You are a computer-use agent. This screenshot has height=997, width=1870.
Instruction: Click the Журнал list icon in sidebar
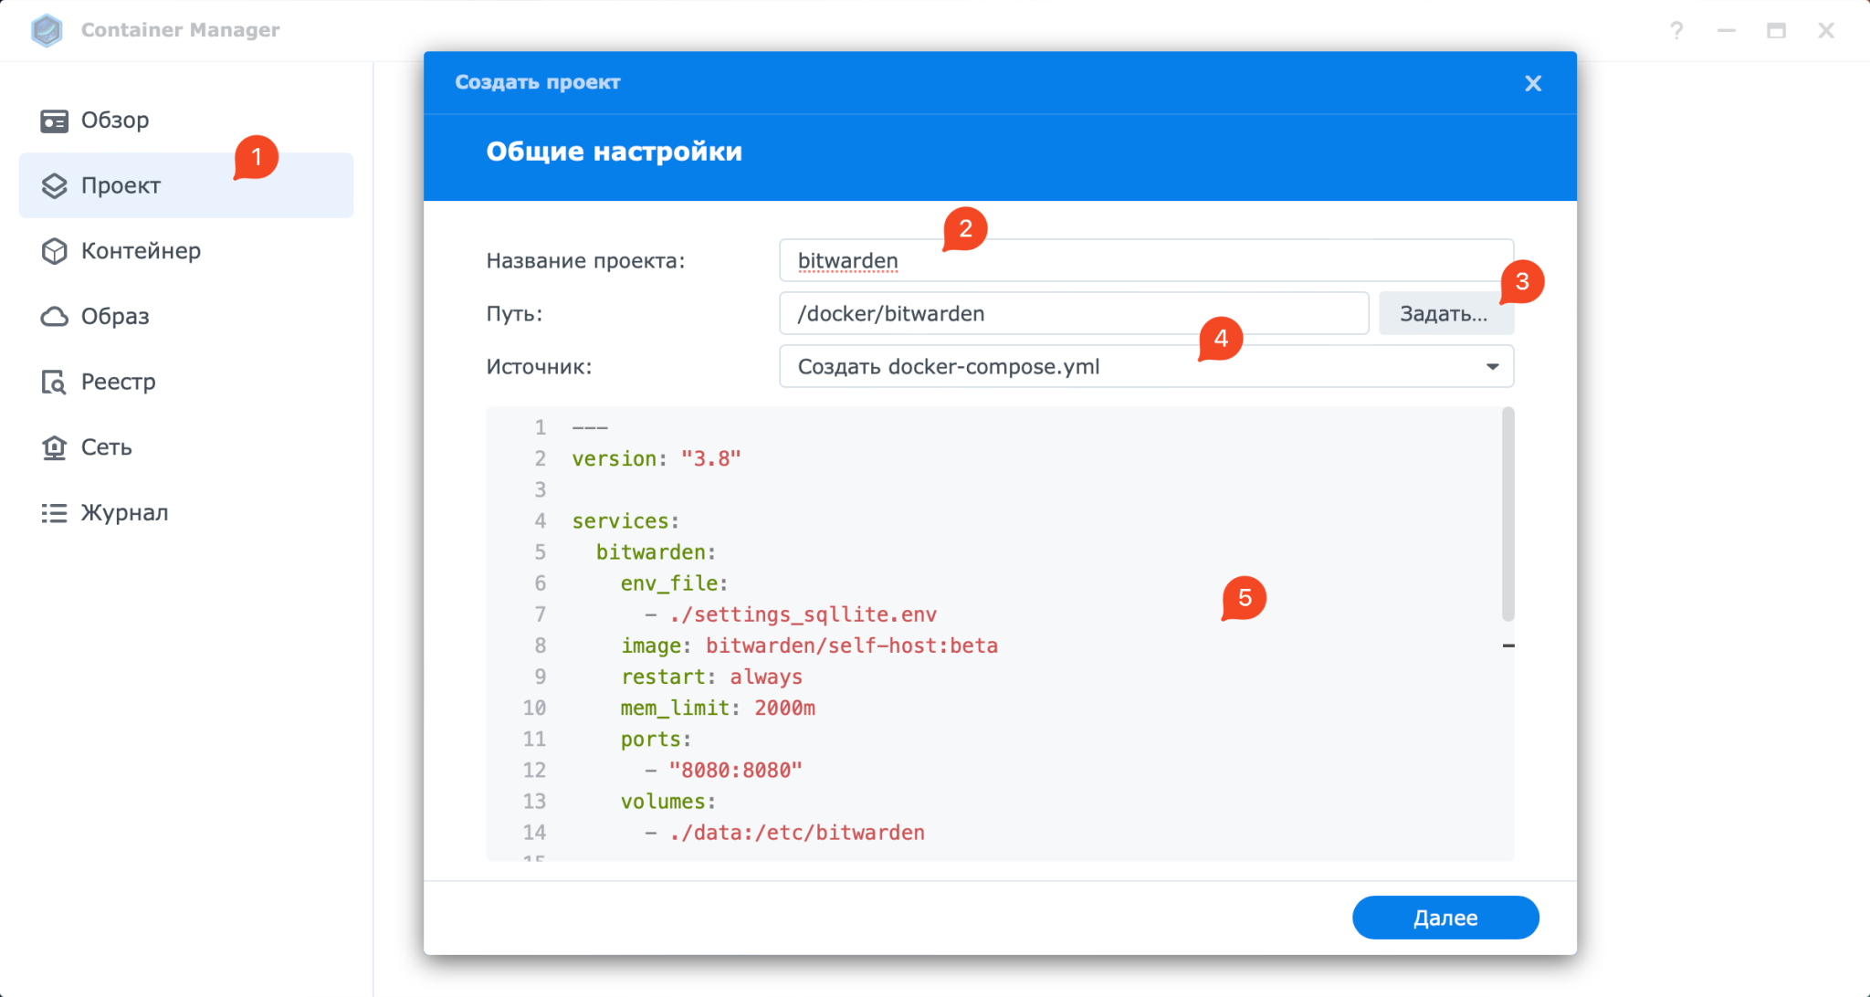pyautogui.click(x=54, y=513)
